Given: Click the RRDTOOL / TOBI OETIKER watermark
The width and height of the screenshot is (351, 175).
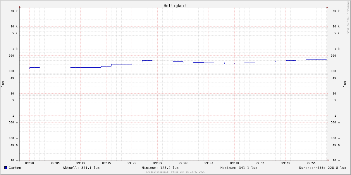Looking at the screenshot, I should (348, 17).
